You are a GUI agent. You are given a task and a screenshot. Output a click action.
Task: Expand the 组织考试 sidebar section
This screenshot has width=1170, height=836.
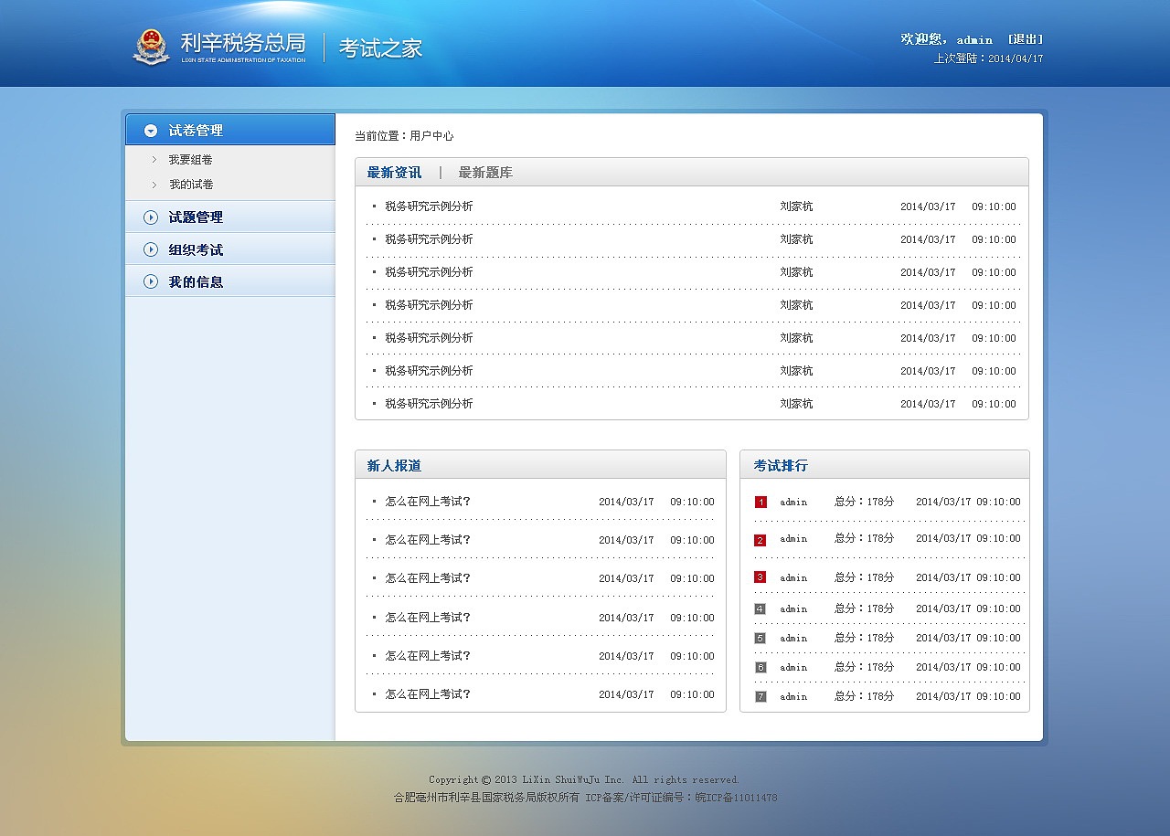pos(230,249)
